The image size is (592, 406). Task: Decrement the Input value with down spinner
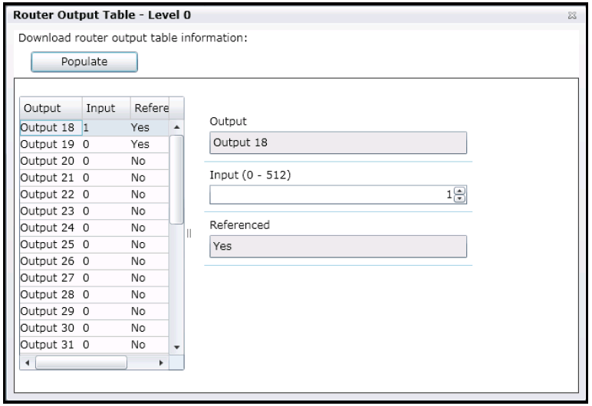coord(459,198)
